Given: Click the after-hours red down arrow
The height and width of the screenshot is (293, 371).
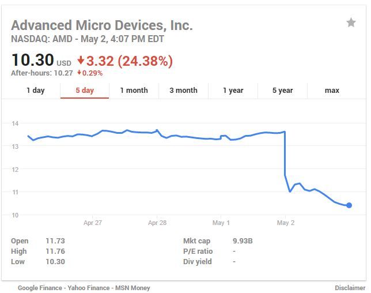Looking at the screenshot, I should click(x=79, y=73).
